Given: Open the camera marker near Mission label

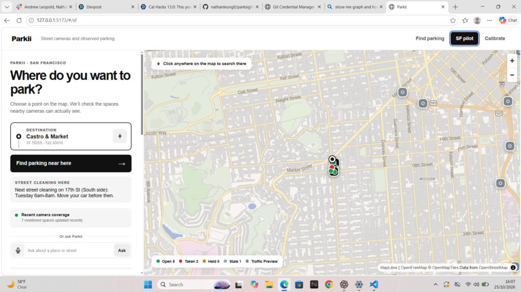Looking at the screenshot, I should 500,183.
